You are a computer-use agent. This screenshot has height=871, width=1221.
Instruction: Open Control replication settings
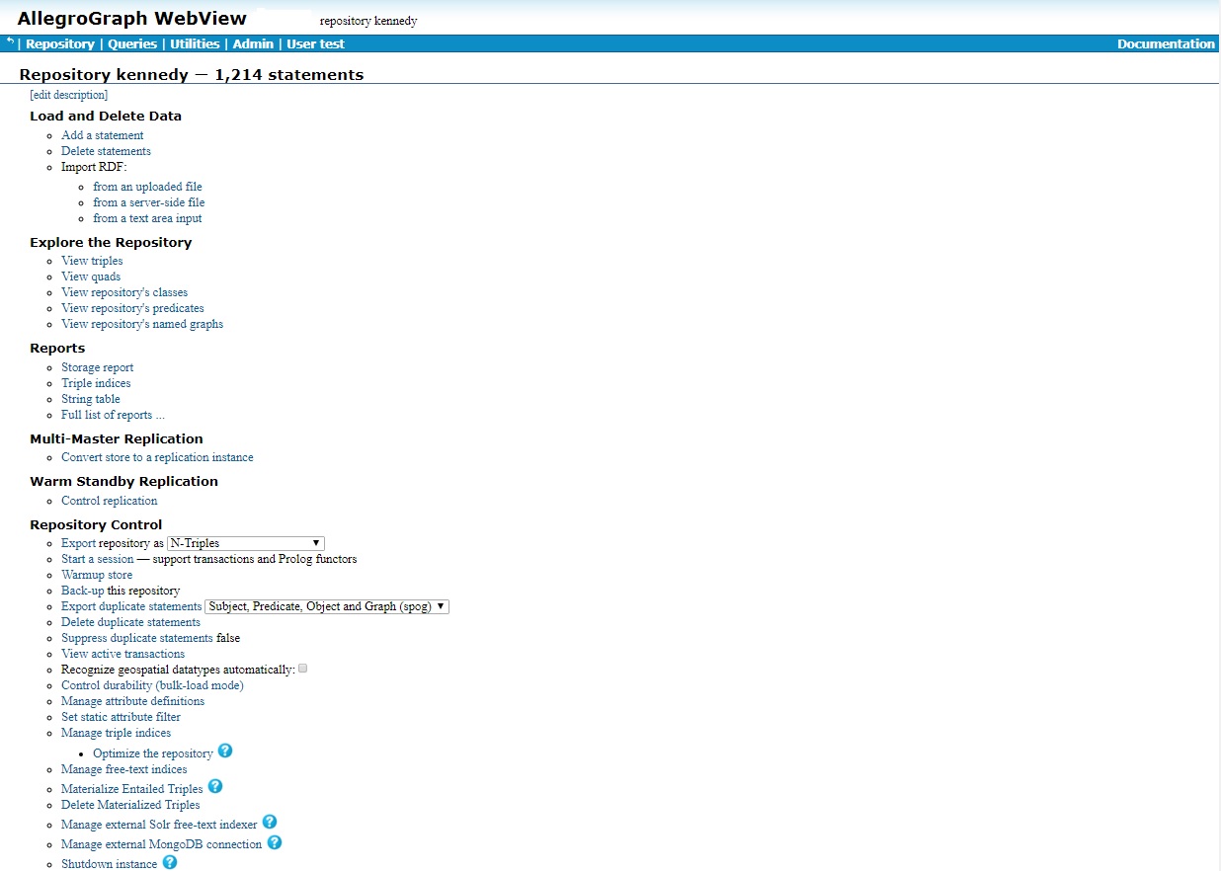(109, 501)
